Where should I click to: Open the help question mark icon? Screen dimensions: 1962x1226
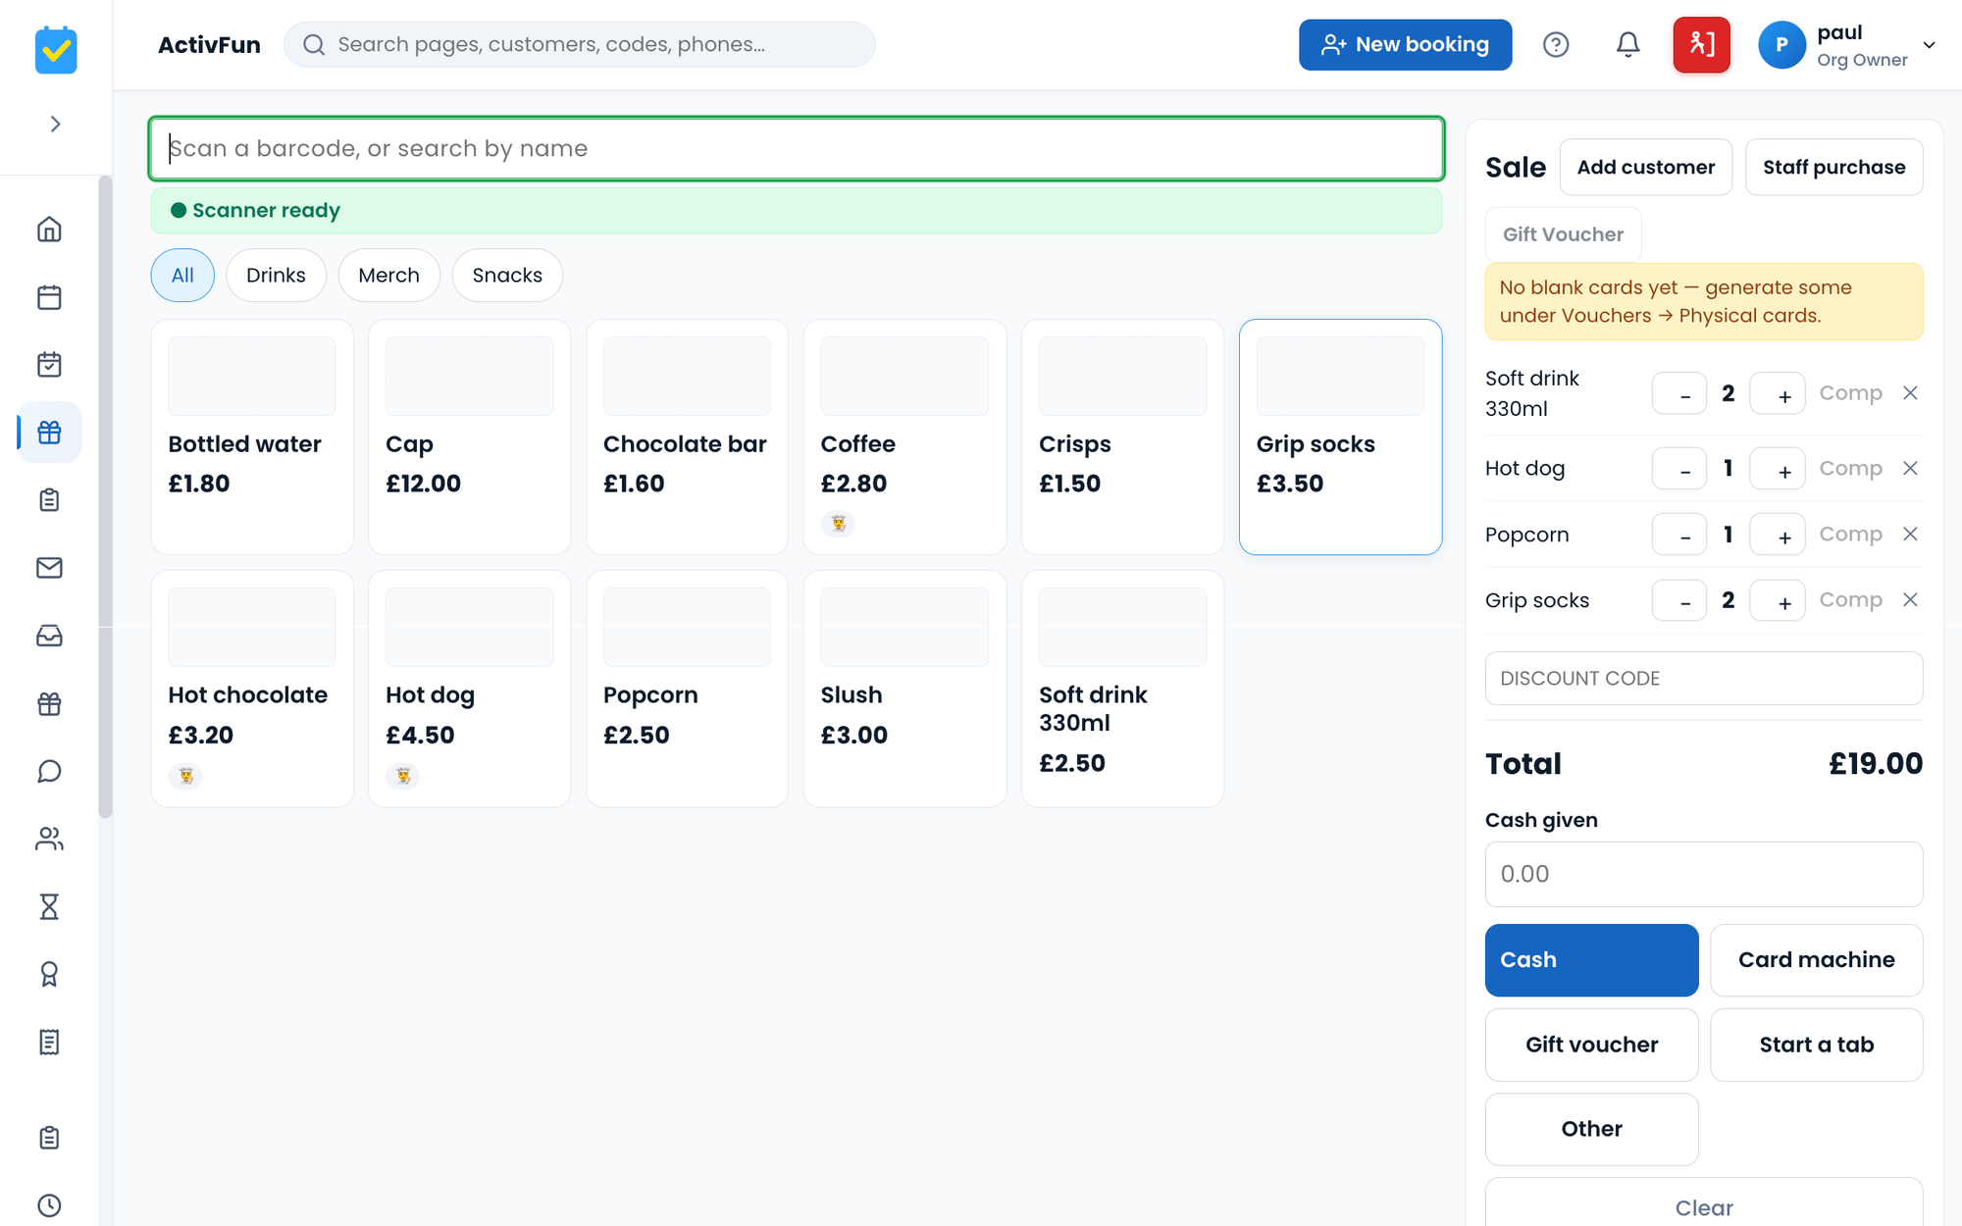click(x=1556, y=45)
